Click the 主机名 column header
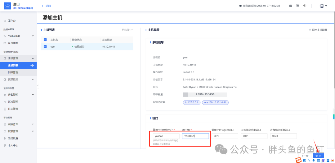 [x=54, y=40]
